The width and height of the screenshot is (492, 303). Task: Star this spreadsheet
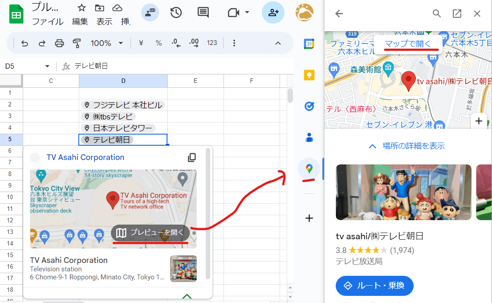click(81, 8)
